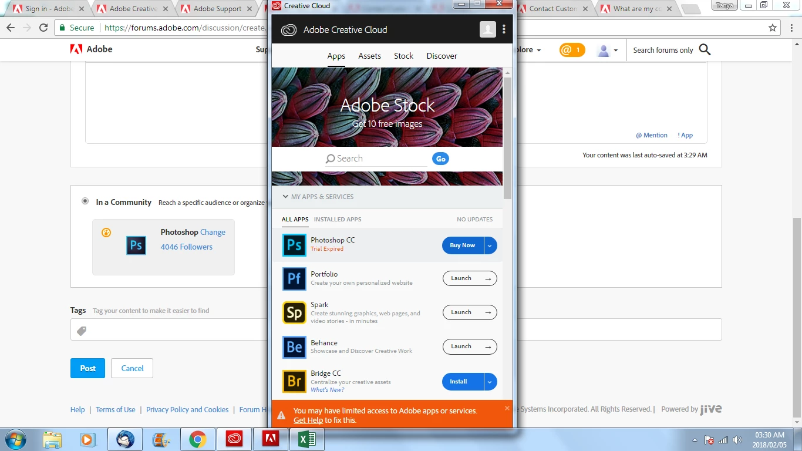This screenshot has height=451, width=802.
Task: Click the tag icon in Tags field
Action: point(82,331)
